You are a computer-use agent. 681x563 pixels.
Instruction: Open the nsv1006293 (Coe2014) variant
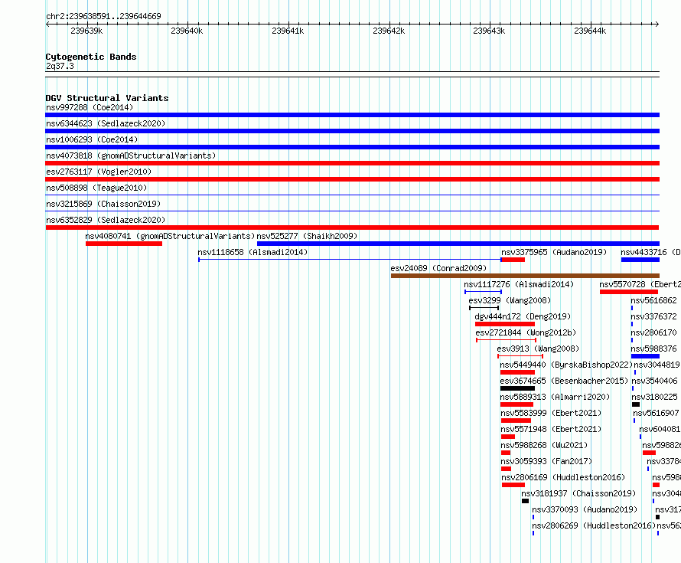[x=92, y=139]
